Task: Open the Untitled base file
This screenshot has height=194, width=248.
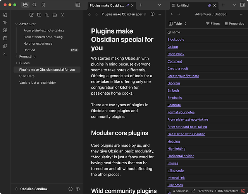Action: [x=29, y=50]
